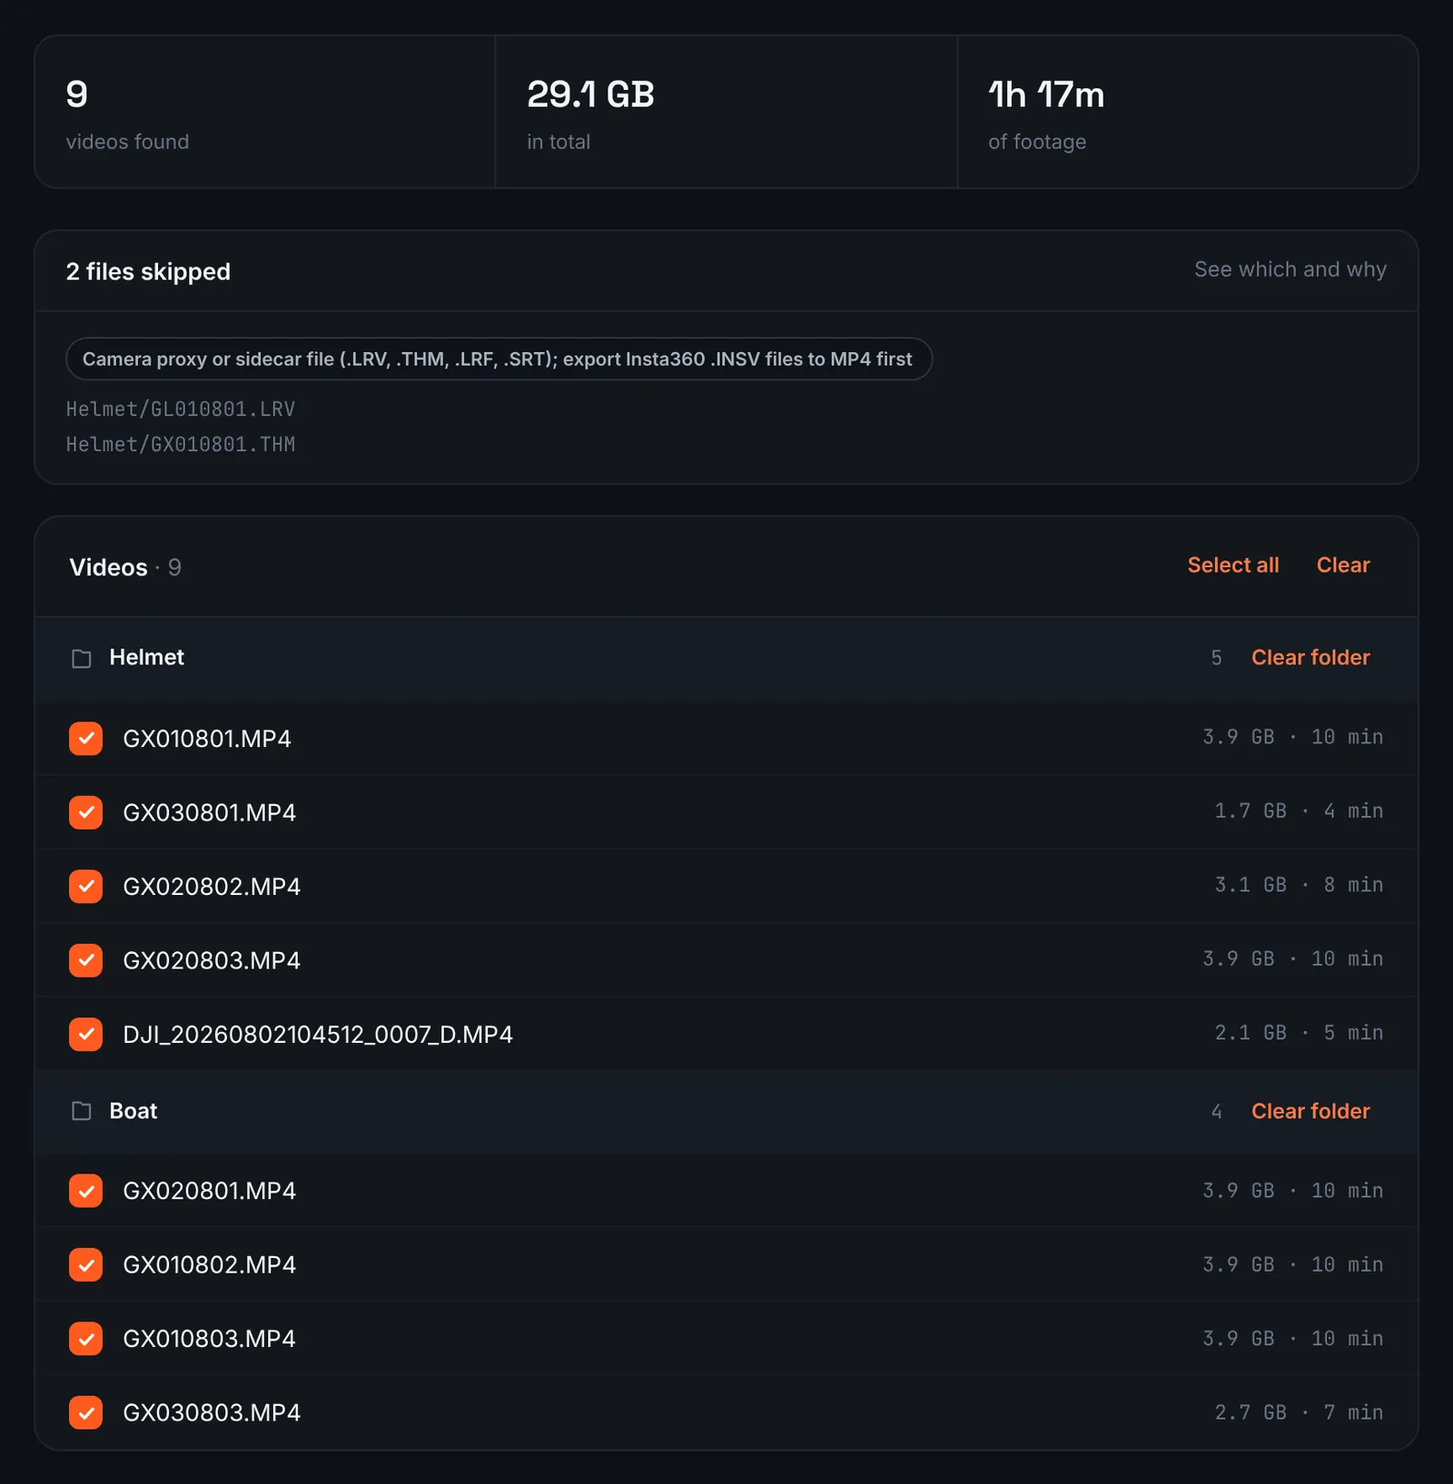Uncheck the GX010803.MP4 checkbox
The image size is (1453, 1484).
point(85,1339)
